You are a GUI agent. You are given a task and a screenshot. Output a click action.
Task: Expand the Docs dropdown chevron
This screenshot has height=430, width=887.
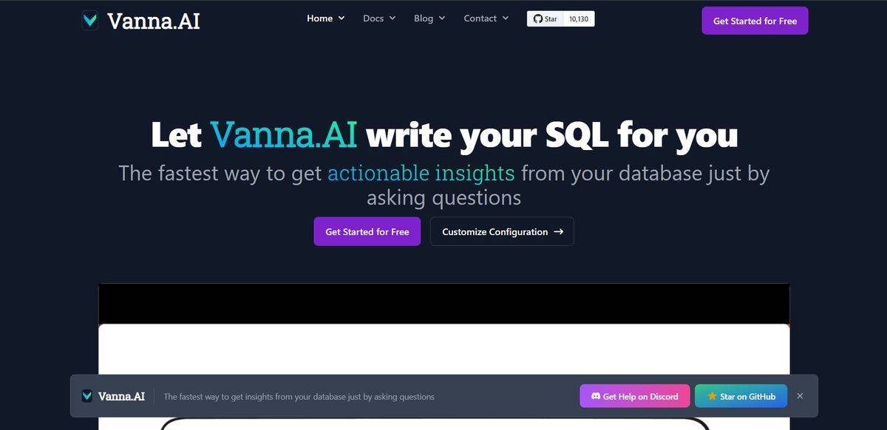pos(392,18)
